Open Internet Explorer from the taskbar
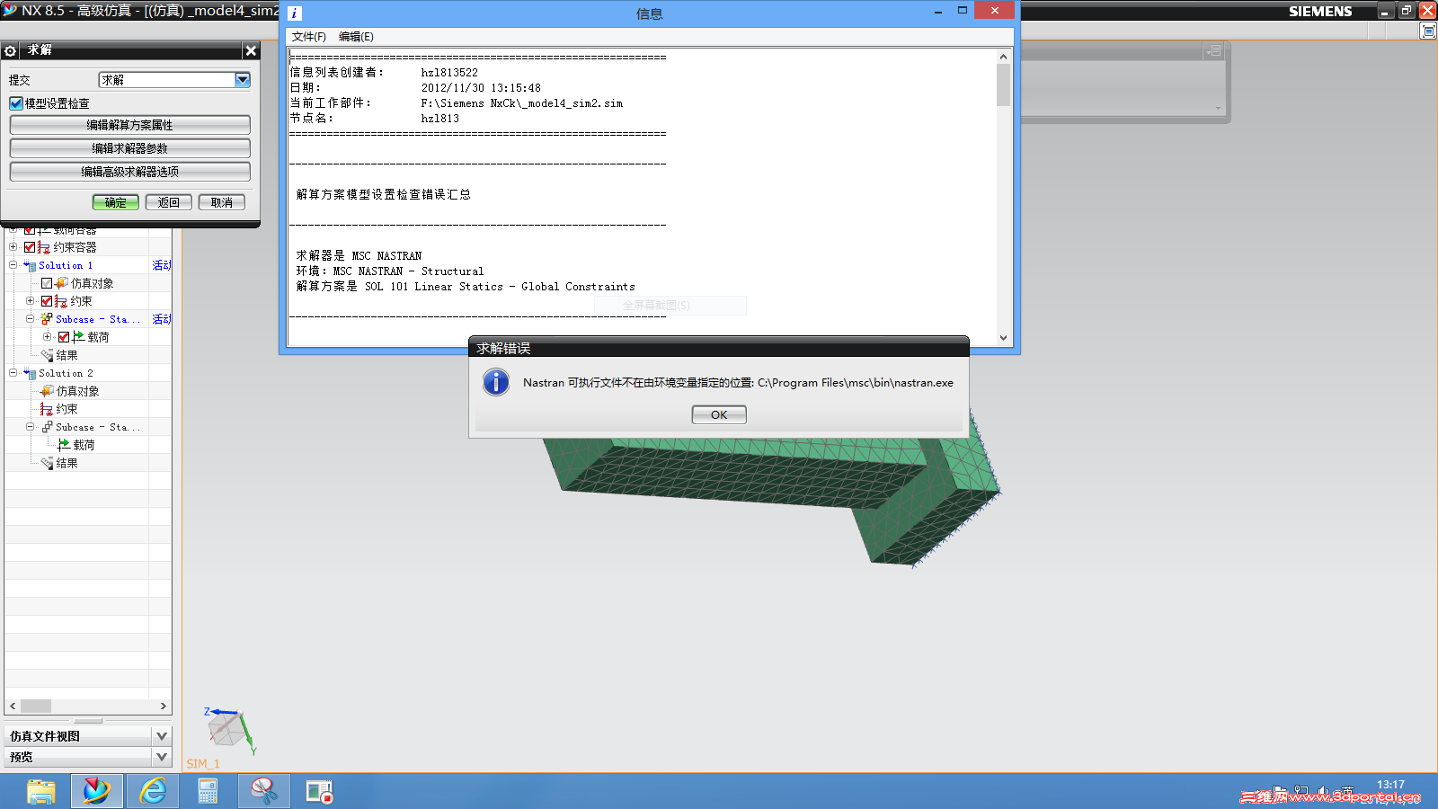The height and width of the screenshot is (809, 1438). [153, 791]
